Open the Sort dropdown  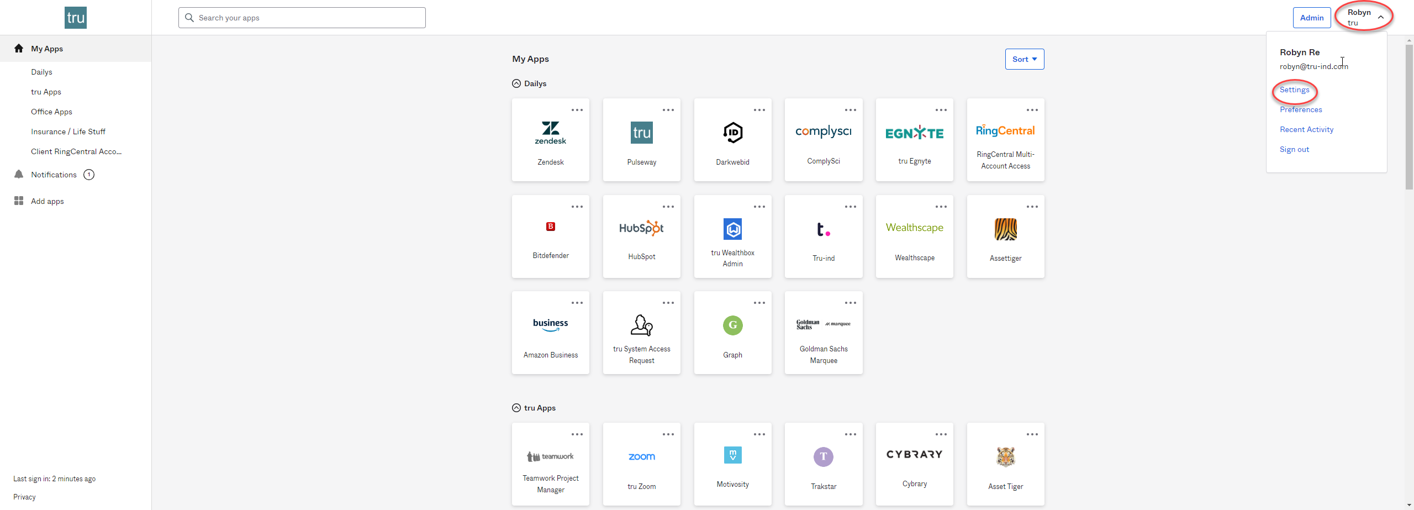pyautogui.click(x=1025, y=59)
